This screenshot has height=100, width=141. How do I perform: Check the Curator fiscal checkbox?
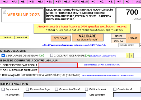coord(115,89)
